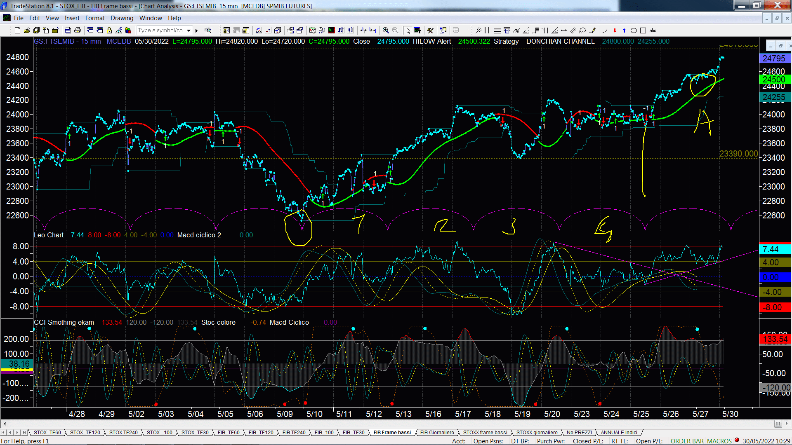This screenshot has width=792, height=445.
Task: Switch to the FIB_100 tab
Action: (324, 433)
